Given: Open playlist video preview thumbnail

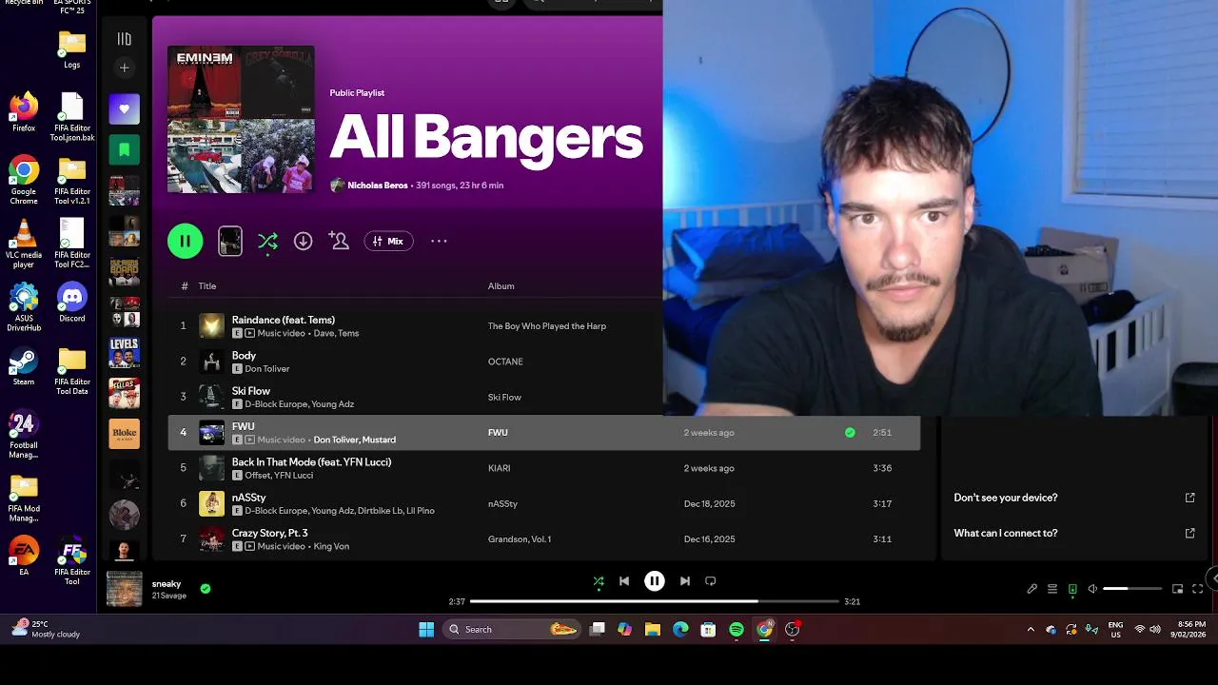Looking at the screenshot, I should pyautogui.click(x=230, y=241).
